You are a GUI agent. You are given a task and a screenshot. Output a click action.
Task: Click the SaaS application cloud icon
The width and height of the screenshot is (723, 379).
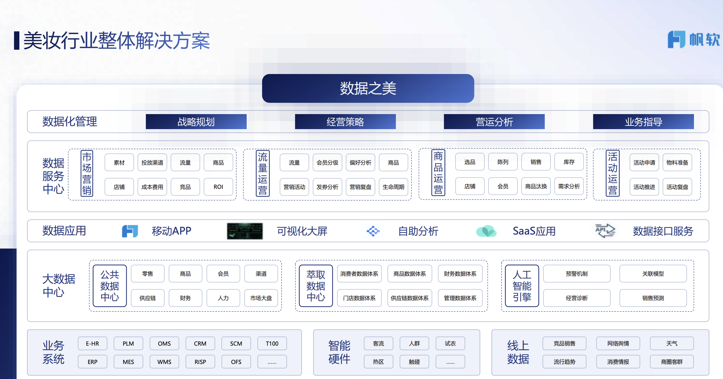486,231
